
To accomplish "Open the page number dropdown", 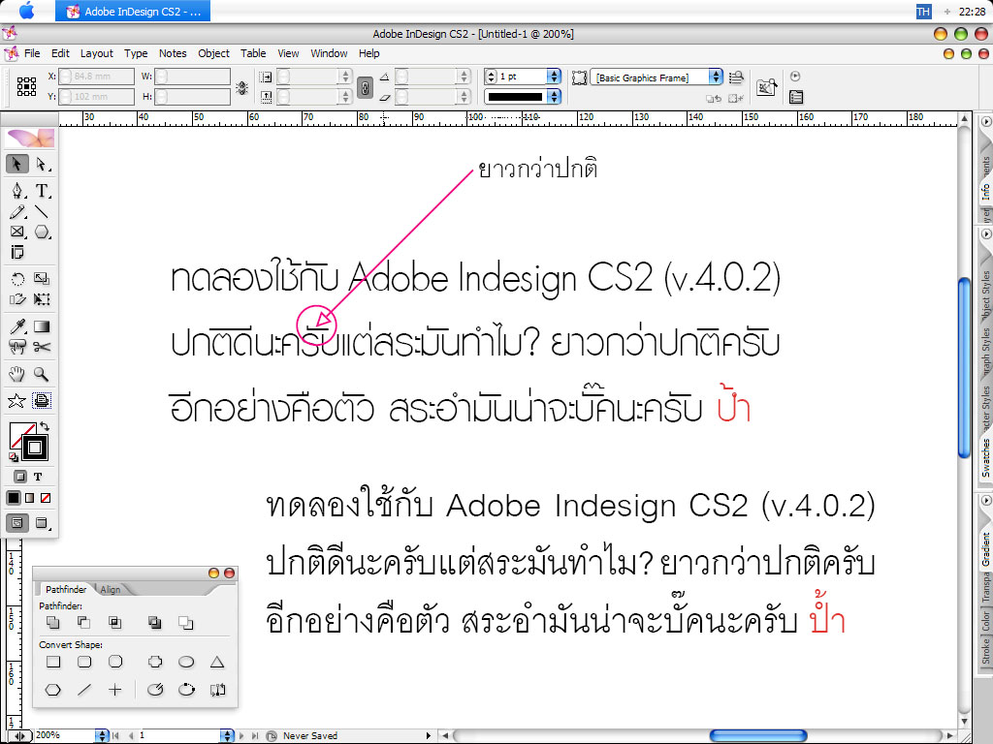I will coord(228,735).
